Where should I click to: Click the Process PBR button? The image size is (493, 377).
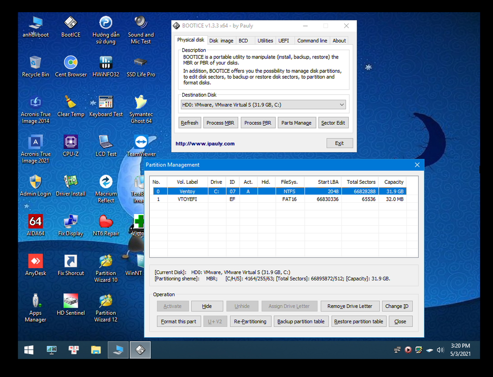(x=258, y=123)
